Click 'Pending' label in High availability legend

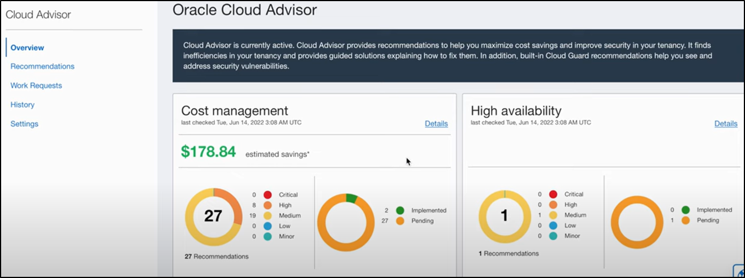[708, 220]
